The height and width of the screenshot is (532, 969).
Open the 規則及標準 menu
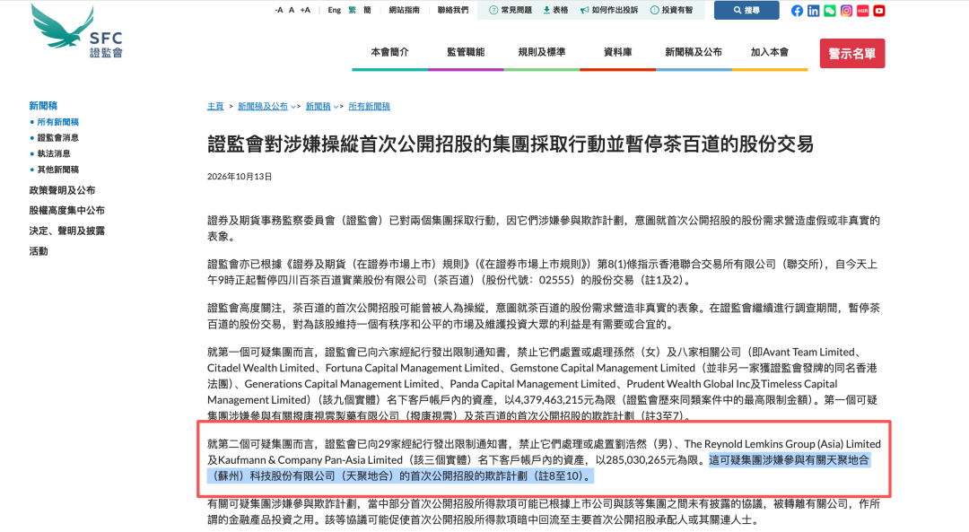[542, 53]
